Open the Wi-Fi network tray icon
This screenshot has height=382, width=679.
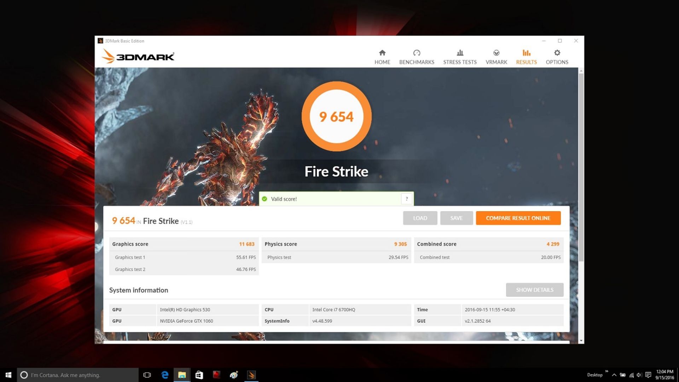tap(631, 375)
